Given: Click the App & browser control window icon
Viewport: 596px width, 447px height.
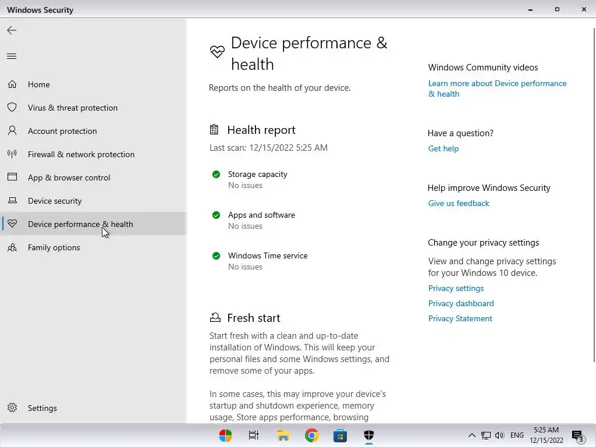Looking at the screenshot, I should point(12,177).
